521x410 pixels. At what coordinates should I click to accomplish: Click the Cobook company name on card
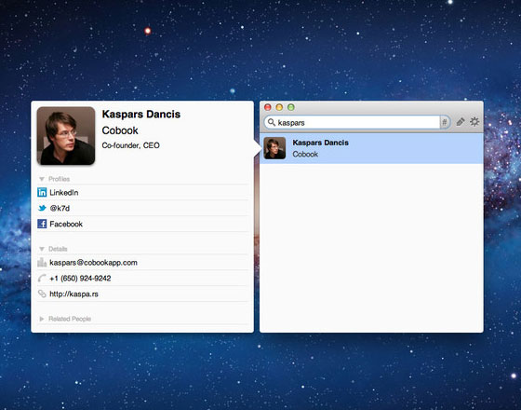point(120,130)
